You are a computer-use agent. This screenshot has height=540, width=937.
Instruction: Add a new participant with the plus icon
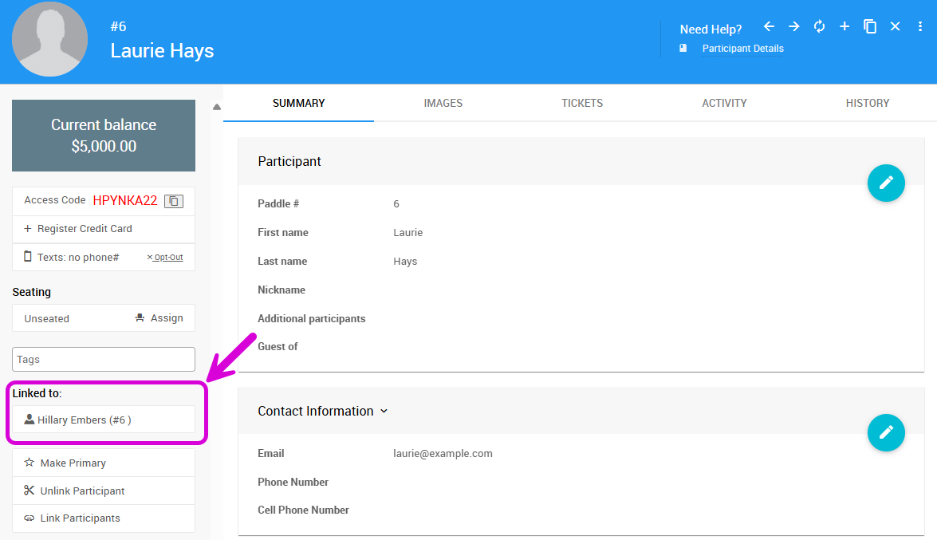[x=844, y=26]
